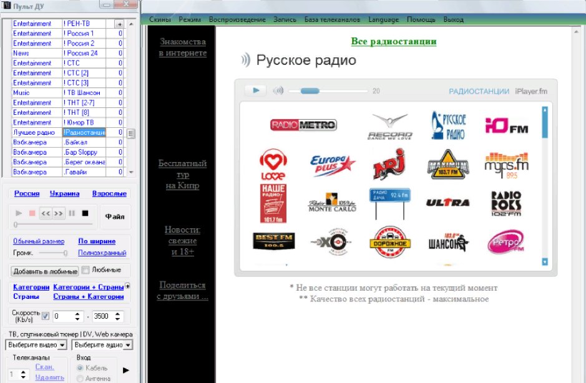Select the Кабель radio button

80,369
